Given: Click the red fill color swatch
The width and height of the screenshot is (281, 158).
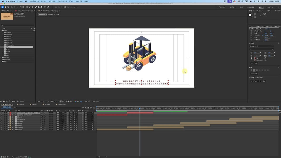Looking at the screenshot, I should click(255, 58).
